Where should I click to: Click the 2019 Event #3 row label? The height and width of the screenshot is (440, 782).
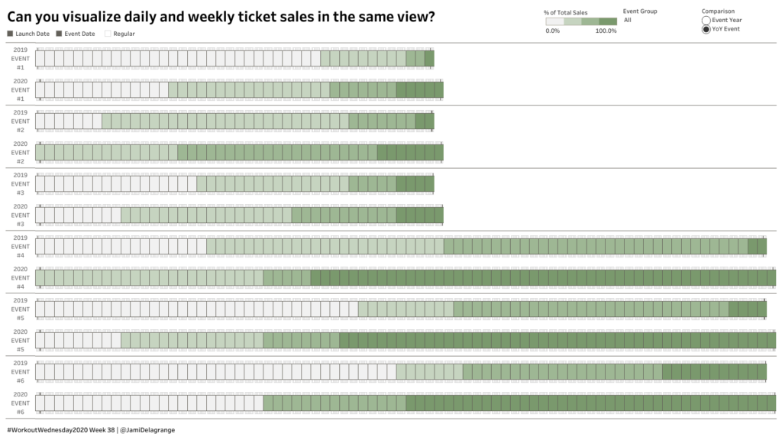click(x=21, y=183)
